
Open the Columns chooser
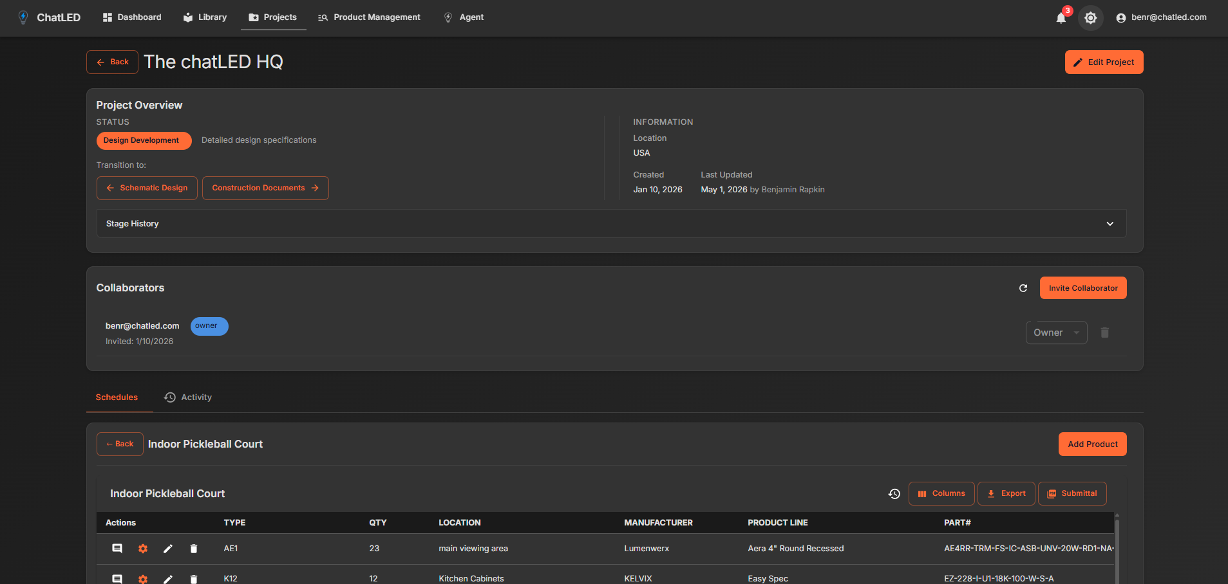click(x=941, y=494)
